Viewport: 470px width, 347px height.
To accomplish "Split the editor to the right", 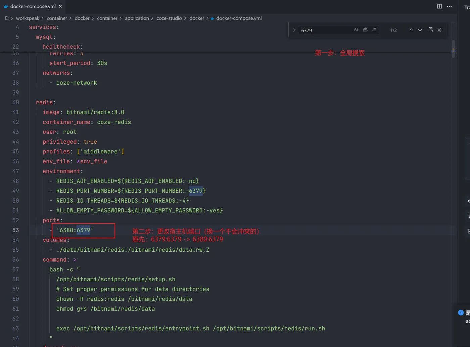I will tap(439, 6).
